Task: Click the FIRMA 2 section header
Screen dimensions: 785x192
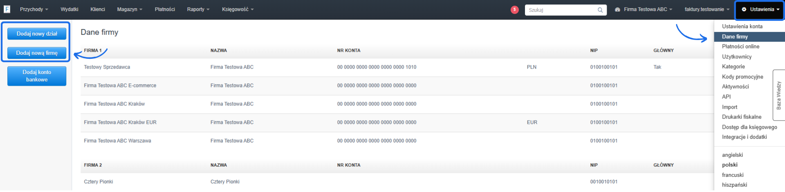Action: [93, 165]
